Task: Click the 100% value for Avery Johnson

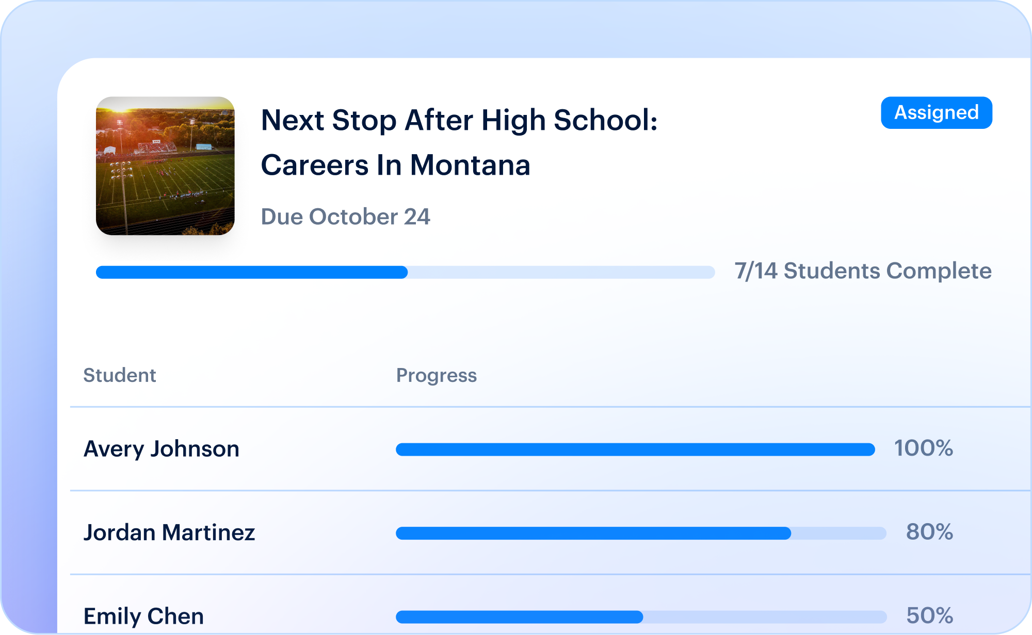Action: click(x=923, y=448)
